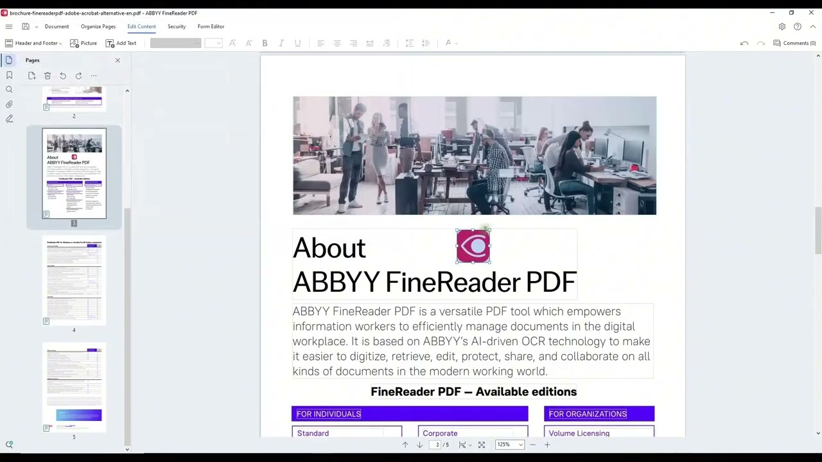Click the Picture insert button

[x=83, y=43]
